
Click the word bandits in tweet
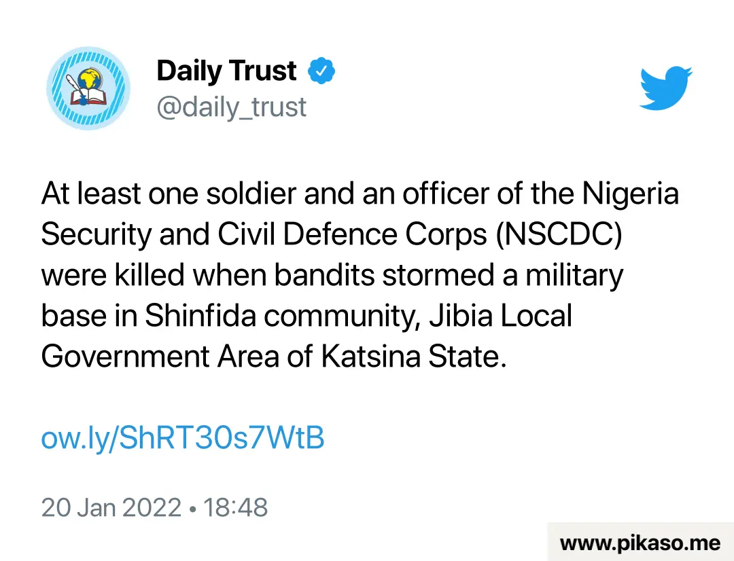pyautogui.click(x=324, y=274)
